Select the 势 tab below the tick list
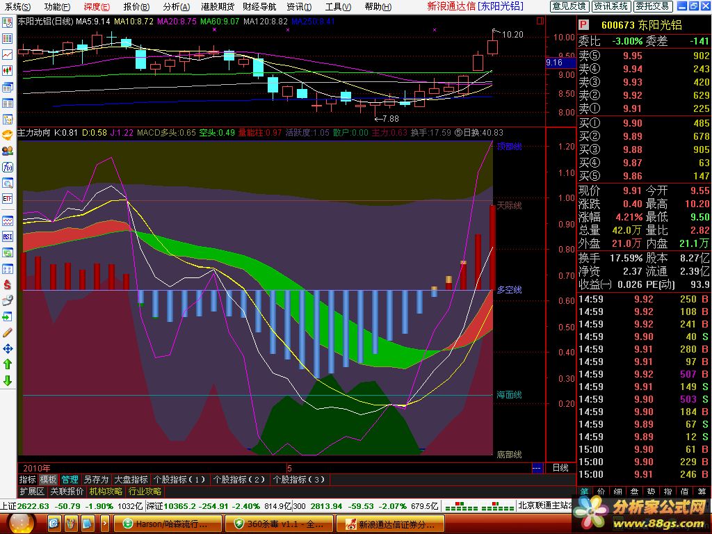Image resolution: width=712 pixels, height=534 pixels. pos(651,492)
